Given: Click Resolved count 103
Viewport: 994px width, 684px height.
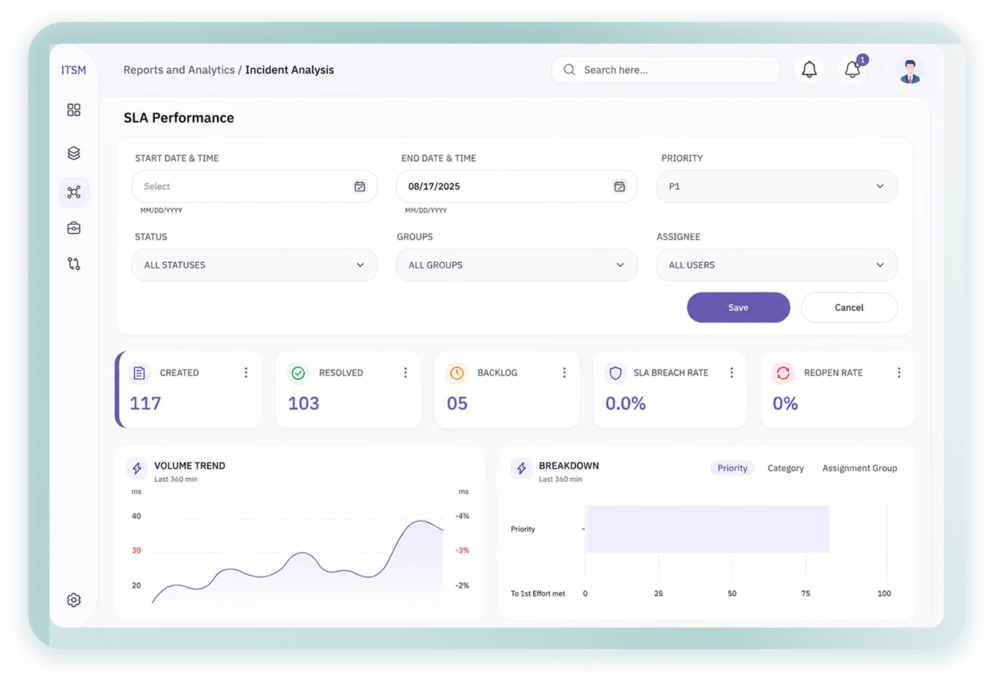Looking at the screenshot, I should 304,404.
